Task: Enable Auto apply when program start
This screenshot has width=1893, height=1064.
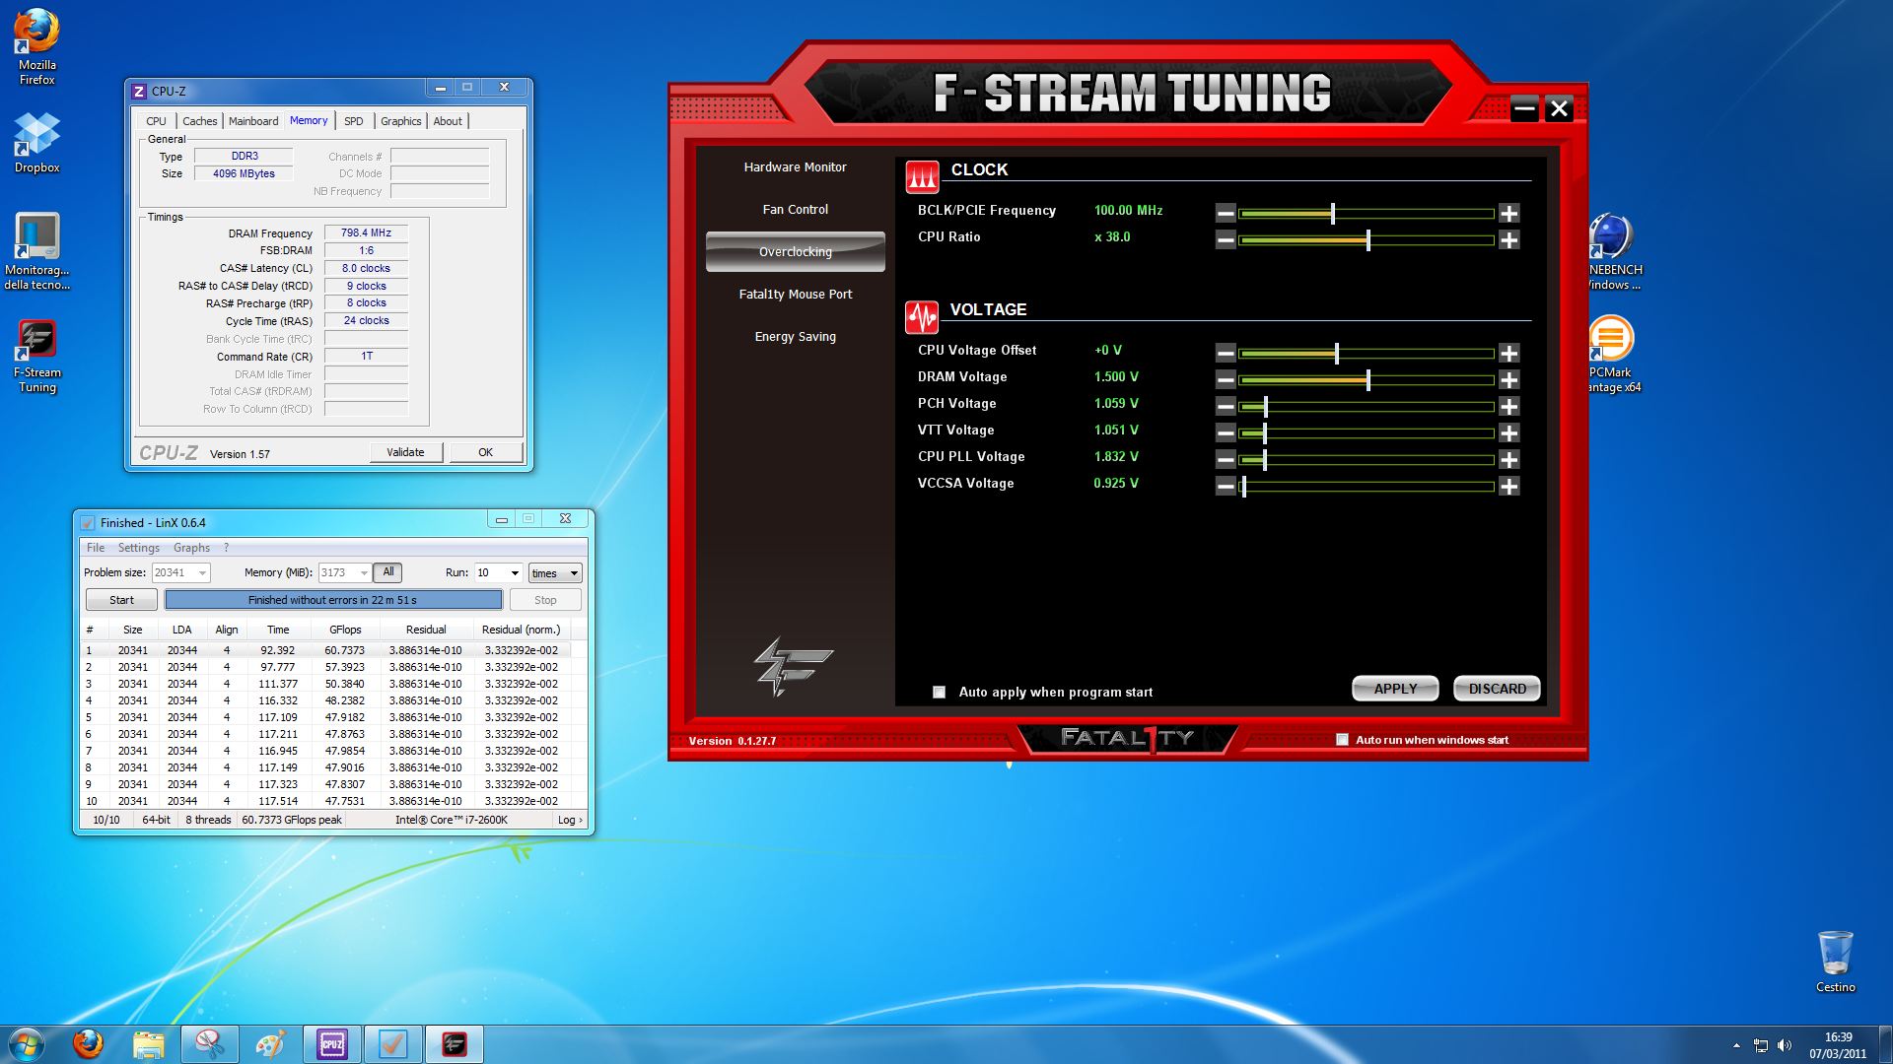Action: pyautogui.click(x=939, y=692)
